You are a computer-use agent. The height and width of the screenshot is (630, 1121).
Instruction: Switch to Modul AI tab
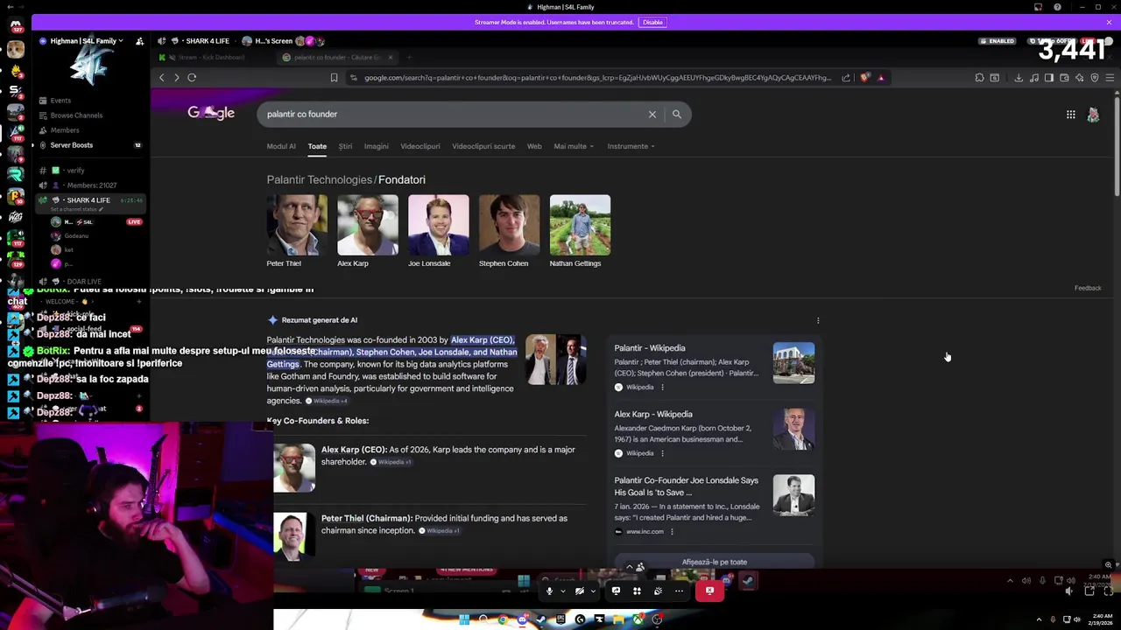pos(281,146)
